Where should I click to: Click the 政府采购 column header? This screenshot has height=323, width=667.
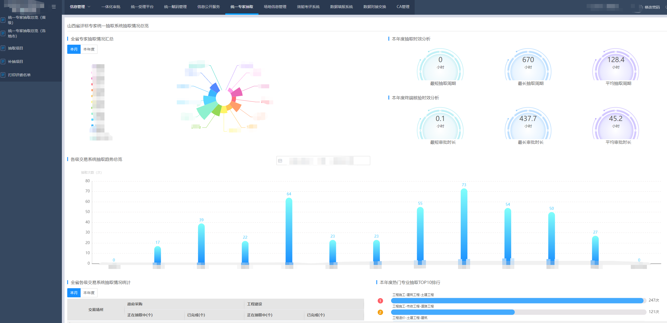pyautogui.click(x=135, y=304)
